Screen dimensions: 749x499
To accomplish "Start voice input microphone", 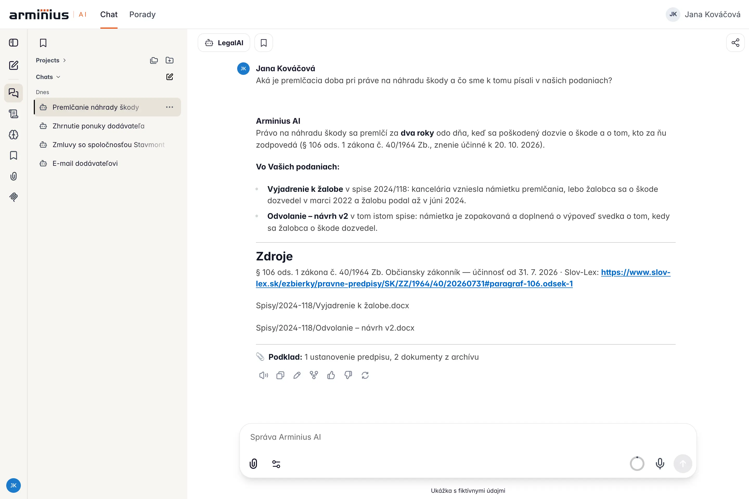I will 660,464.
